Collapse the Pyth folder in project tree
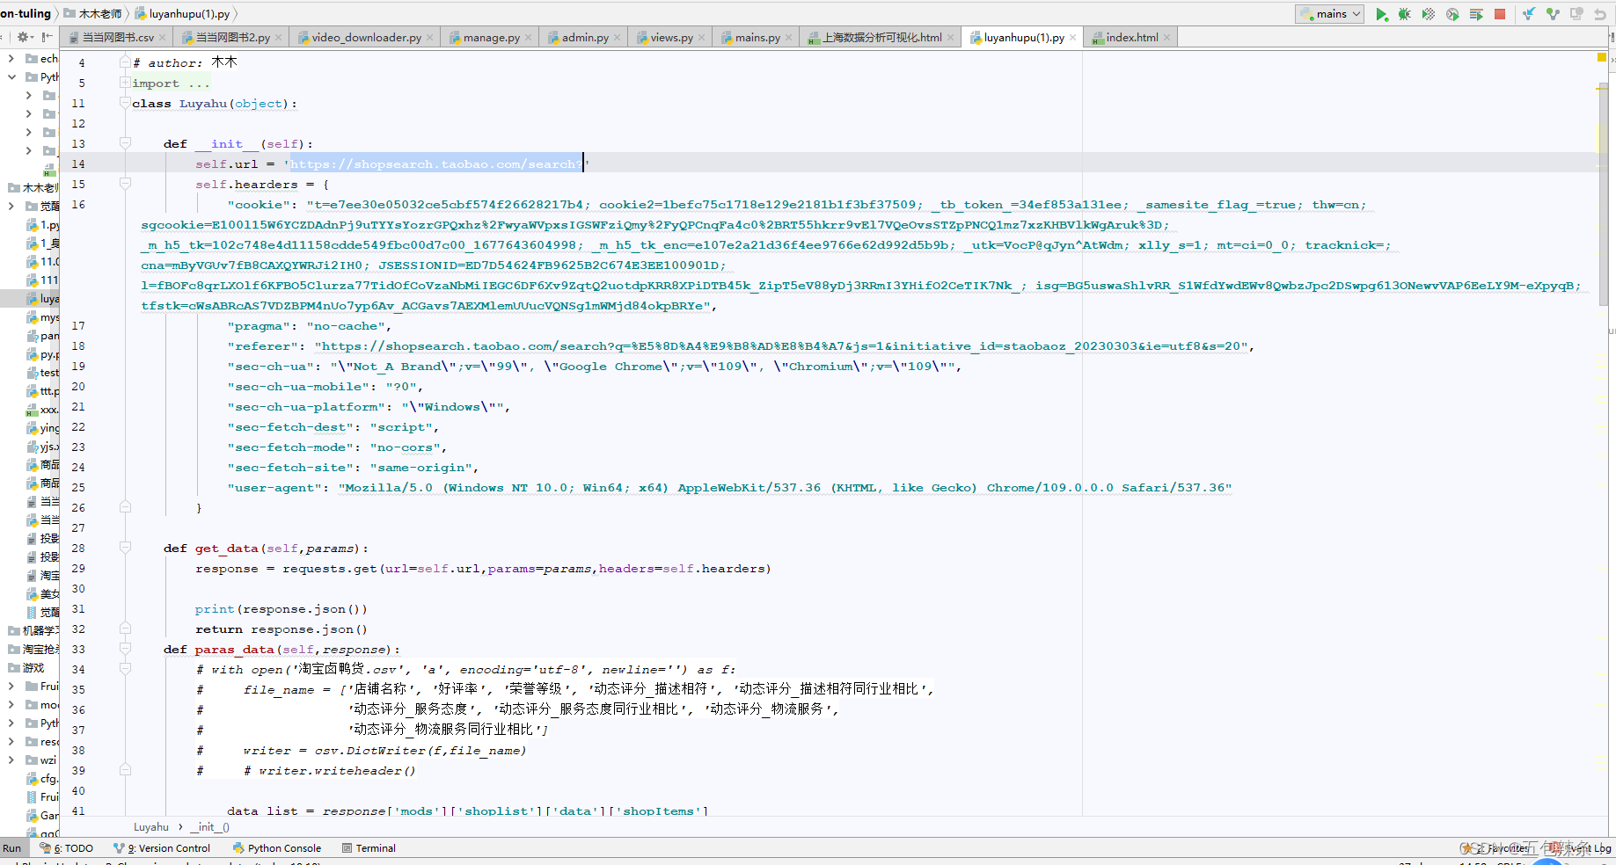 coord(11,77)
